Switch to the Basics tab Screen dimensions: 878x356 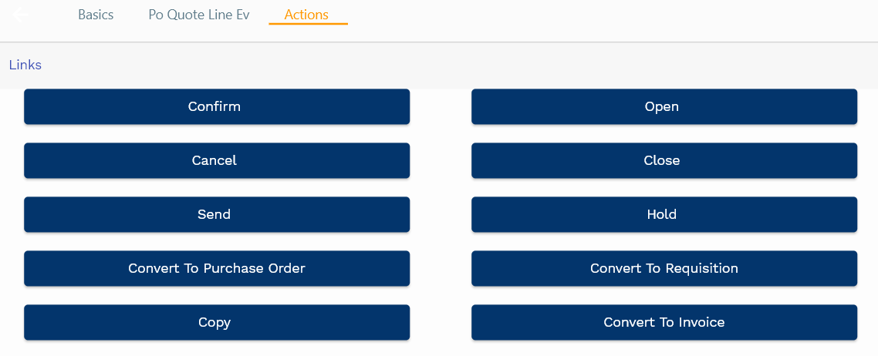click(96, 15)
